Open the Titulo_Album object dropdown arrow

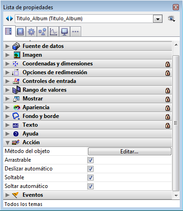[158, 19]
